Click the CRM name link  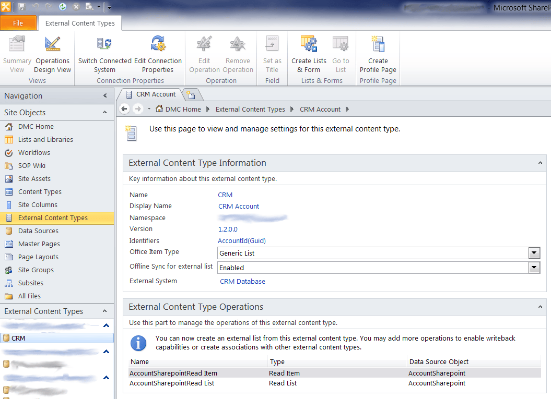[x=225, y=195]
